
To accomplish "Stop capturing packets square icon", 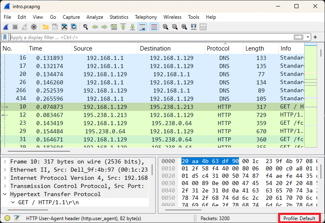I will [15, 27].
